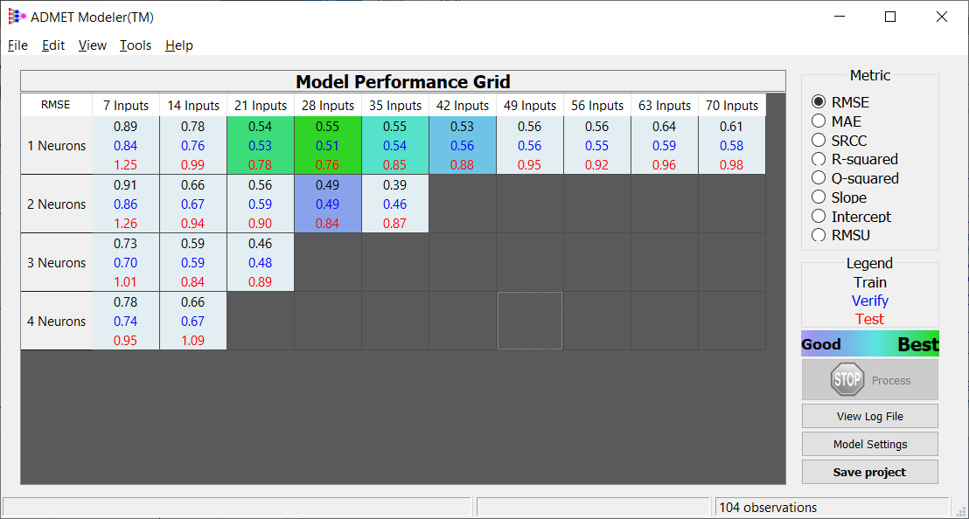Click the ADMET Modeler app icon
969x519 pixels.
[17, 17]
